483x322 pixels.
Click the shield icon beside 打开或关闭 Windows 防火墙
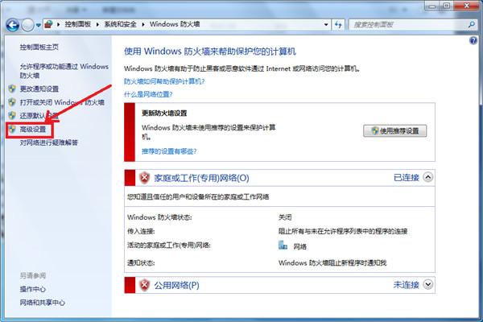click(12, 102)
